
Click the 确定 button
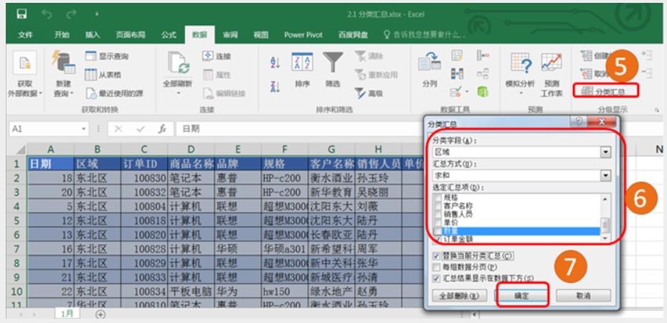click(521, 295)
